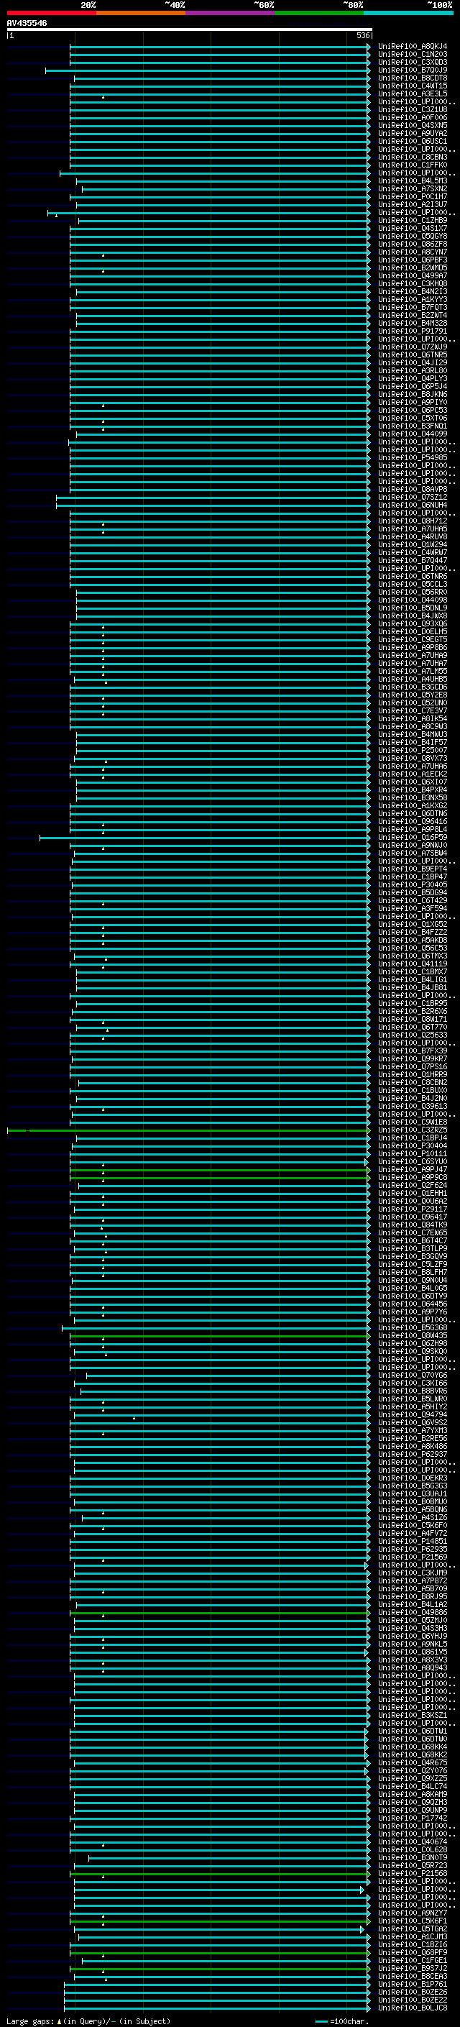Click UniRef100_B7FQT3 label

click(x=413, y=307)
